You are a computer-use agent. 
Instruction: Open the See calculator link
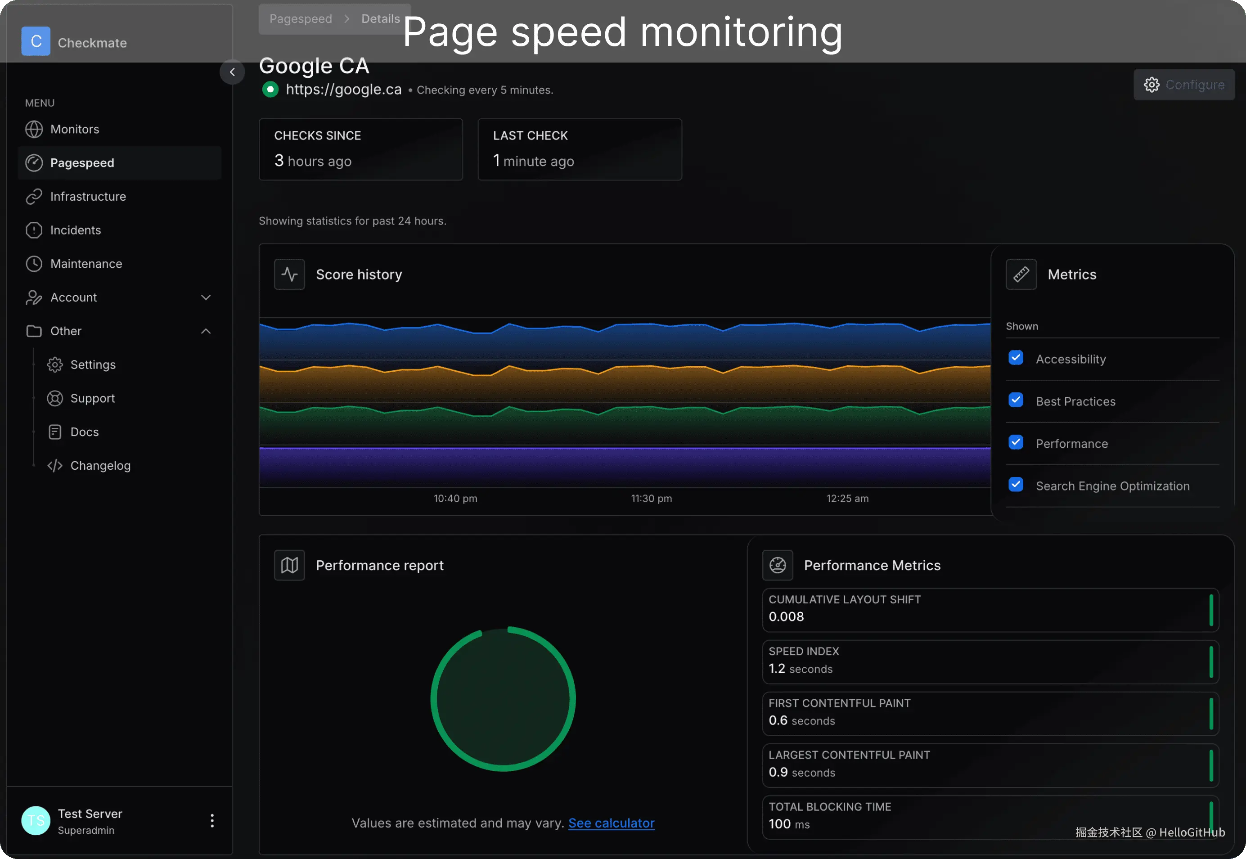pos(611,823)
